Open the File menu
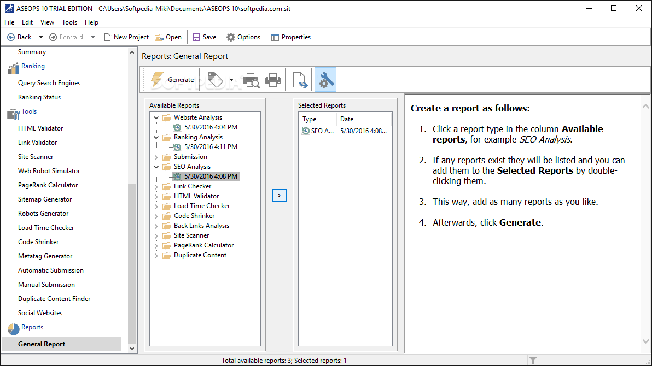 9,22
